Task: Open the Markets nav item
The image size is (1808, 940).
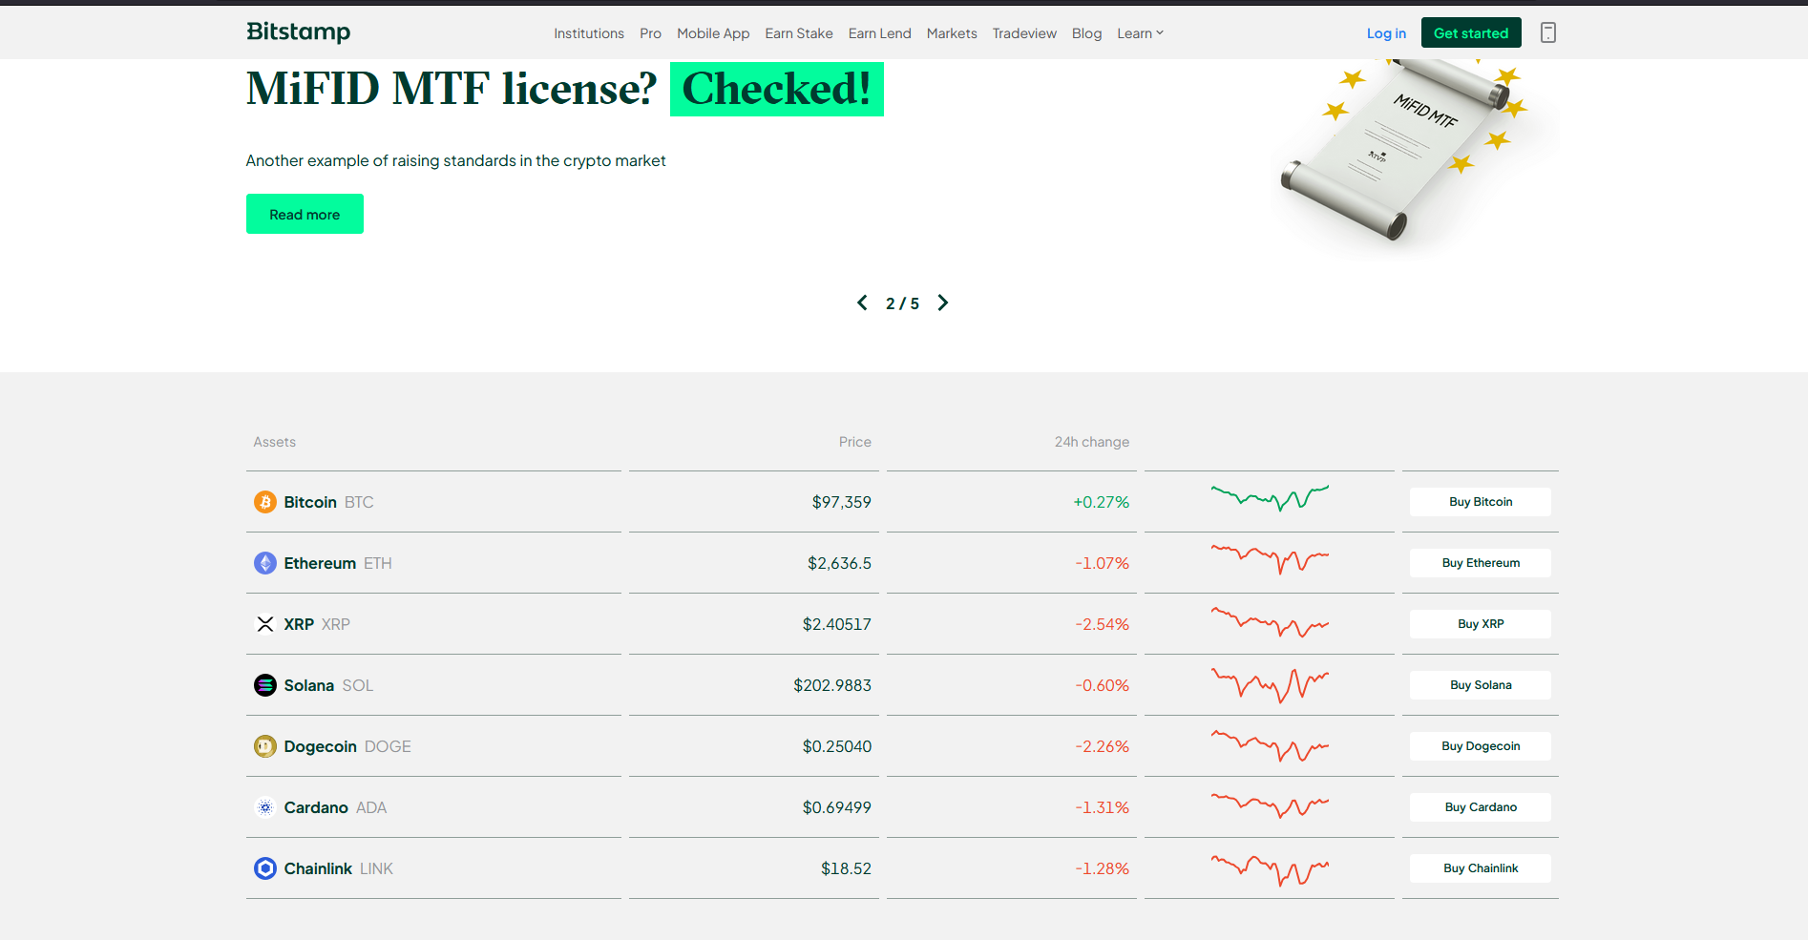Action: tap(952, 33)
